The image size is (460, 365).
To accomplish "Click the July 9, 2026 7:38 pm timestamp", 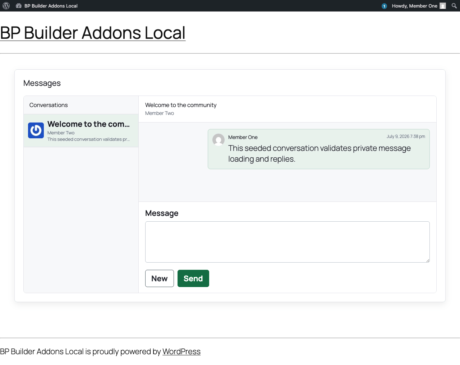I will click(x=406, y=137).
